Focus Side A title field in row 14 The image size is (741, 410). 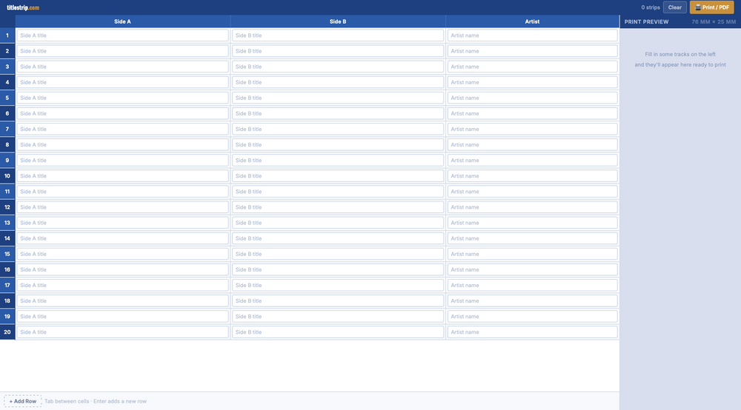coord(122,238)
